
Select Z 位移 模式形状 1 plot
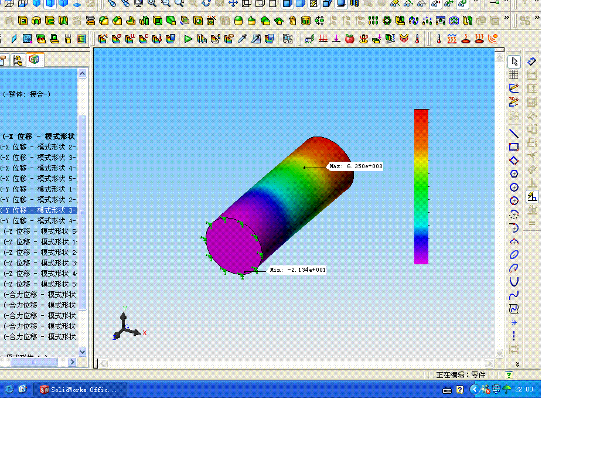40,242
